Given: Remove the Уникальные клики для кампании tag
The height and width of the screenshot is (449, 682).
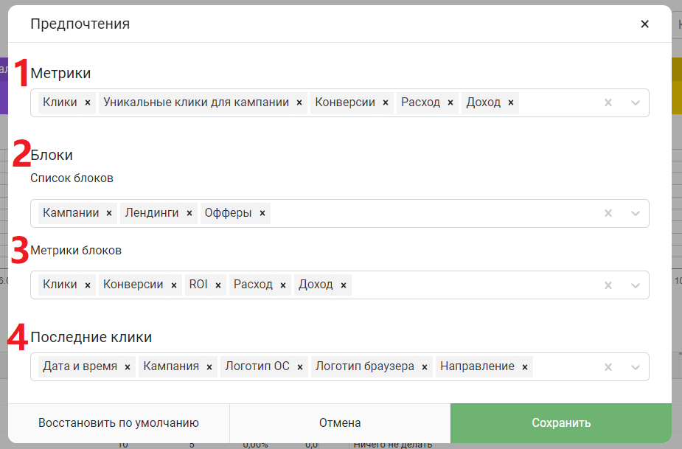Looking at the screenshot, I should tap(299, 102).
